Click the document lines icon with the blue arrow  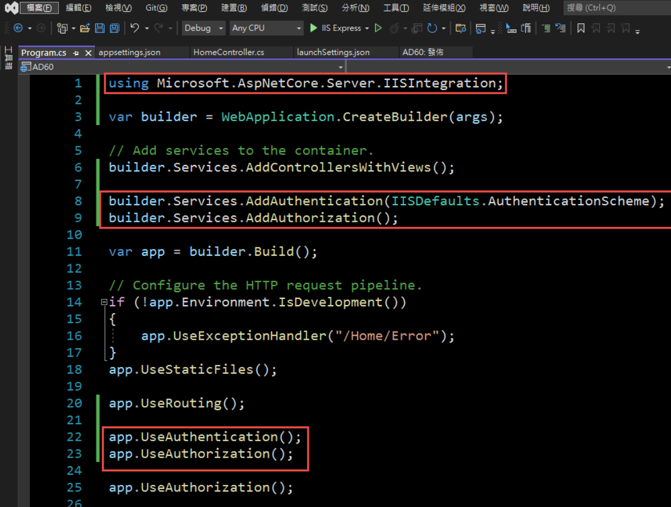(526, 28)
